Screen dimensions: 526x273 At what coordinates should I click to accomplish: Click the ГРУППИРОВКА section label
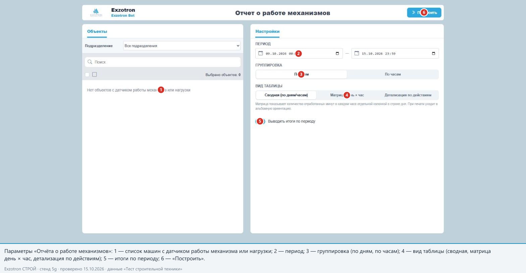pos(269,65)
